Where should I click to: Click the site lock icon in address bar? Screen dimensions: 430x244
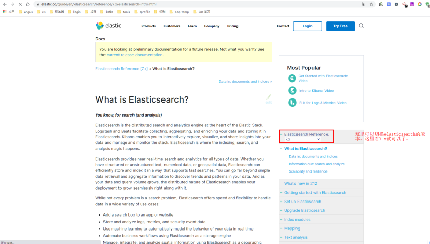[x=38, y=4]
